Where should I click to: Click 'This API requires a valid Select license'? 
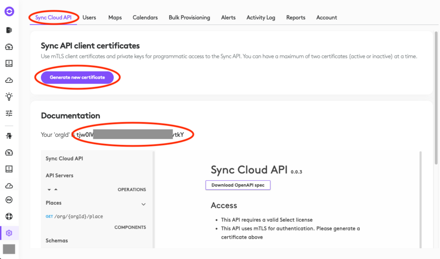266,220
